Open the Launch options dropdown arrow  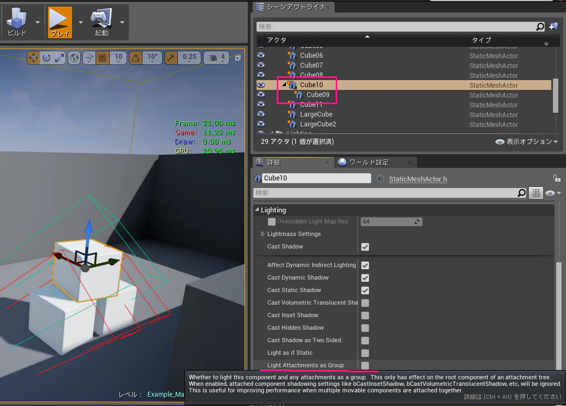(122, 22)
